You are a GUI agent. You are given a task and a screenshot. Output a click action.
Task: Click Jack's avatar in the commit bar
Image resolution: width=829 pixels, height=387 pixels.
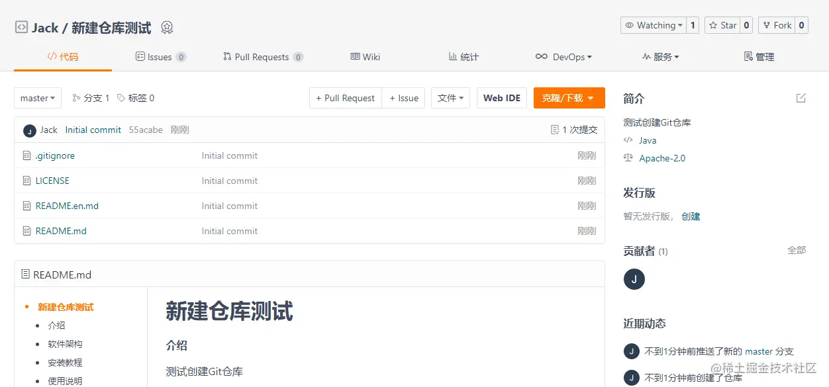click(30, 130)
